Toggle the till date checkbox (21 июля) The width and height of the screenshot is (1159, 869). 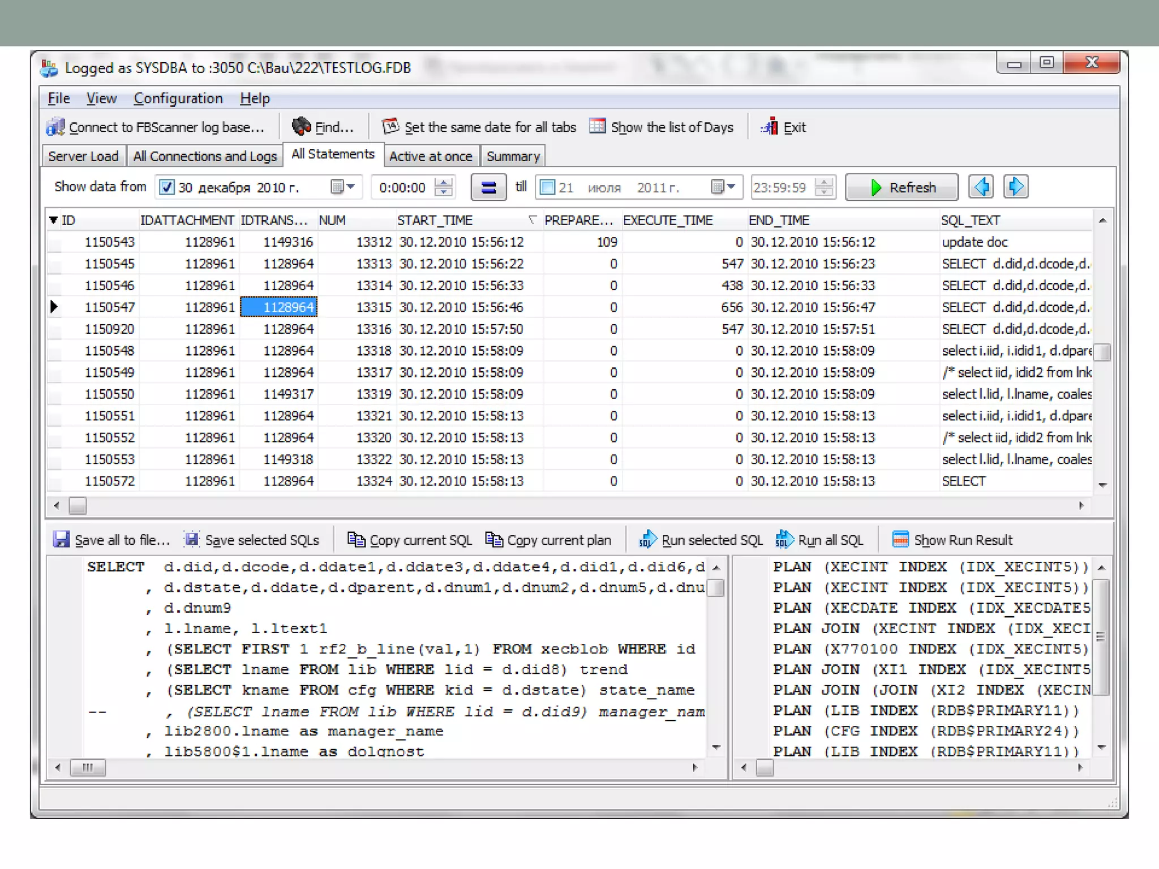coord(547,187)
